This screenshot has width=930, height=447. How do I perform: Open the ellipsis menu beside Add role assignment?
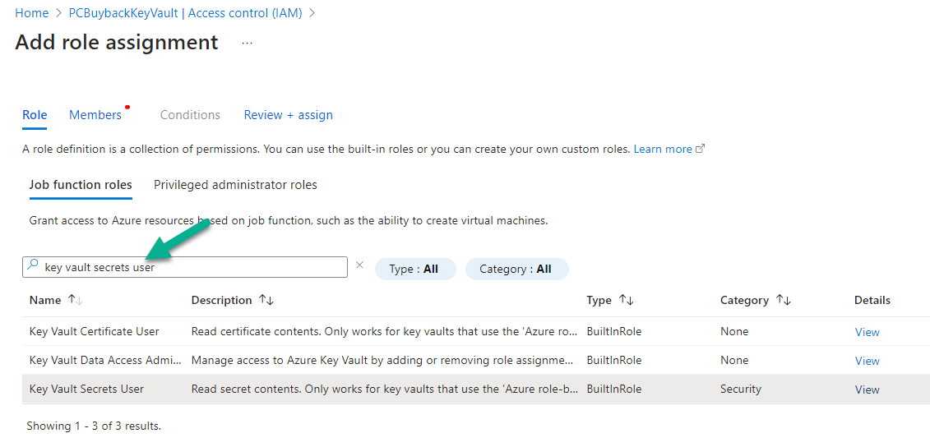click(x=248, y=44)
